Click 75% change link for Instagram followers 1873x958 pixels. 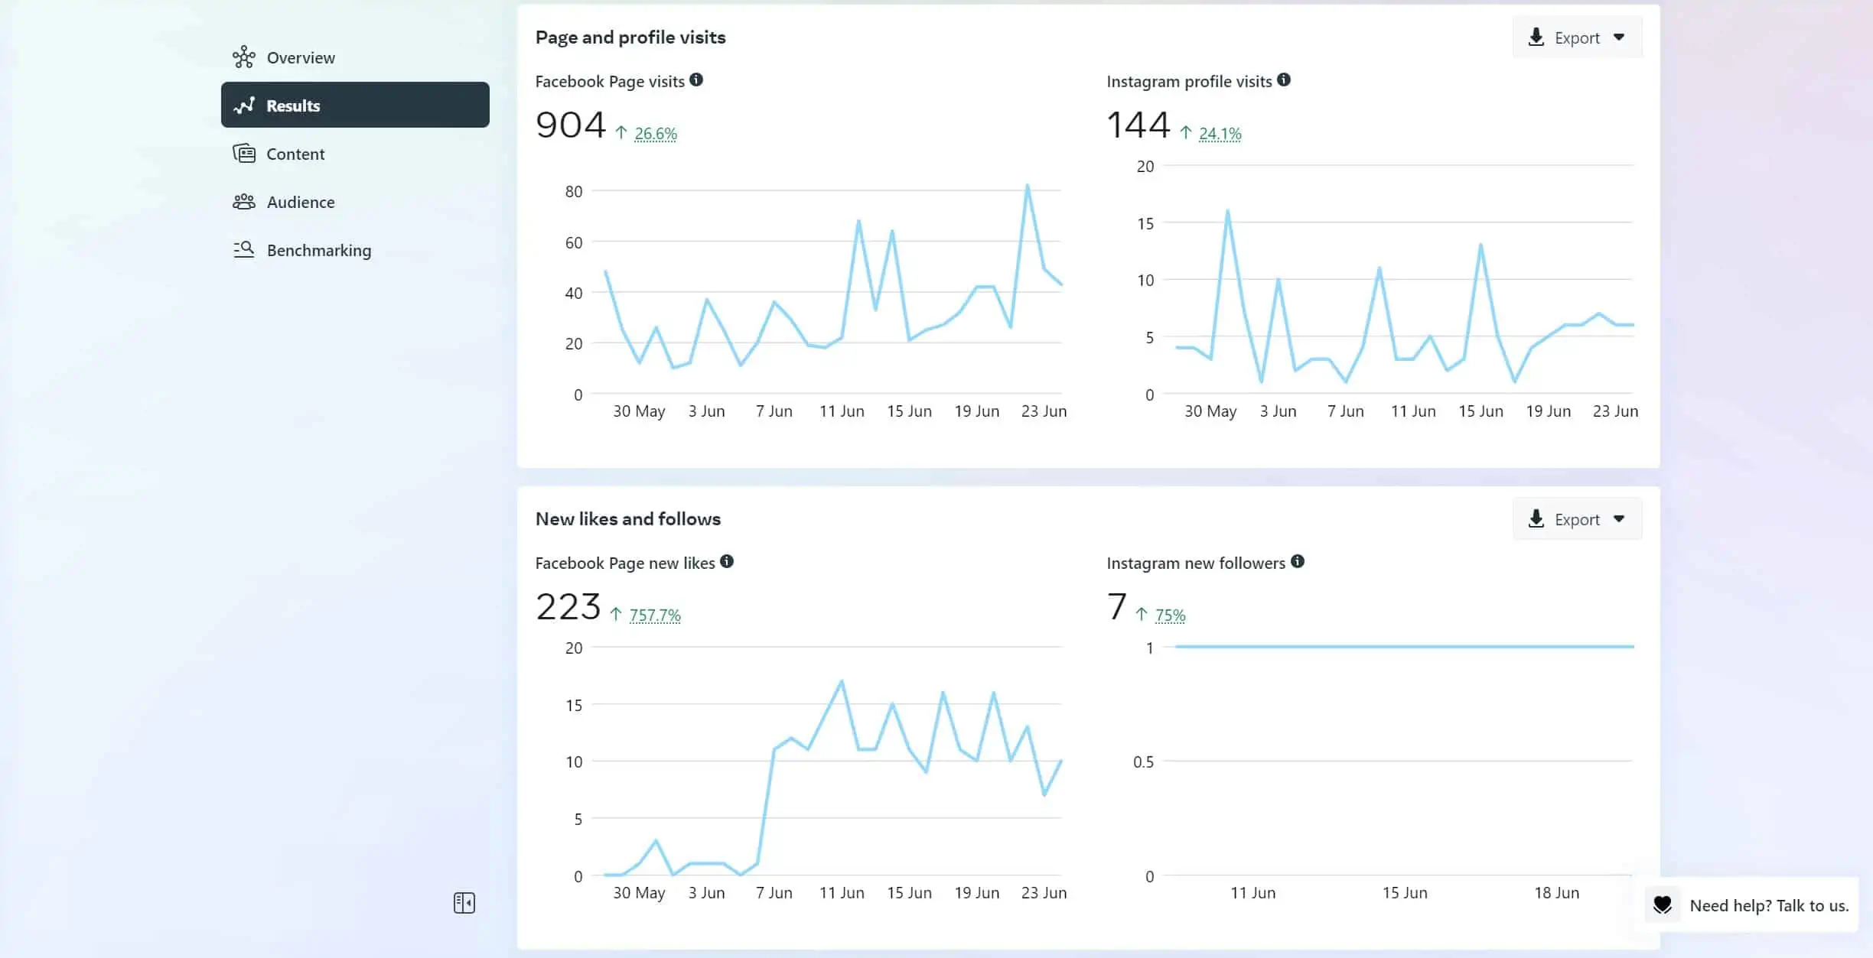[1170, 615]
